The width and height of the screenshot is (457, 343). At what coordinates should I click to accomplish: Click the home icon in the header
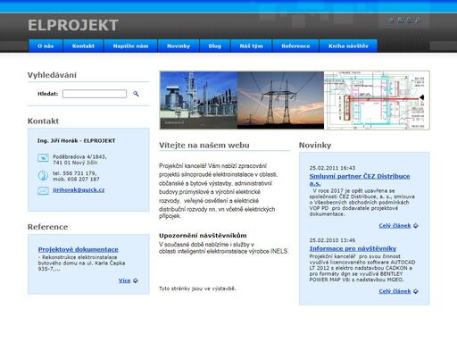[391, 21]
